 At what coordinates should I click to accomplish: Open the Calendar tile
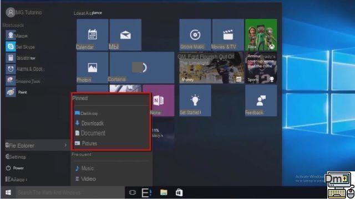pos(93,35)
